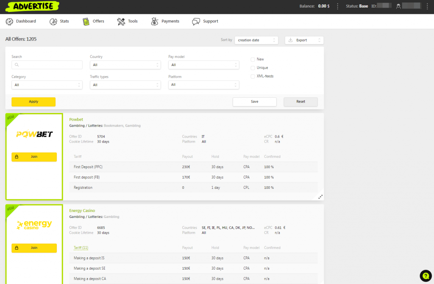Click Powbet eCPC 0.6 € value
The image size is (434, 284).
pyautogui.click(x=279, y=137)
